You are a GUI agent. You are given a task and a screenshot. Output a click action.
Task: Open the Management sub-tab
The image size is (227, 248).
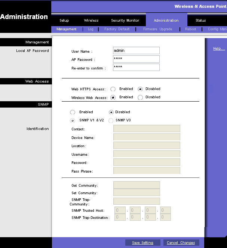pos(66,29)
